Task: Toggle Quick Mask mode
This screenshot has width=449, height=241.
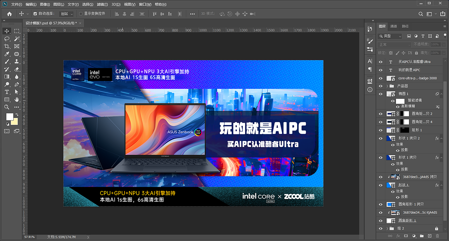Action: tap(7, 131)
